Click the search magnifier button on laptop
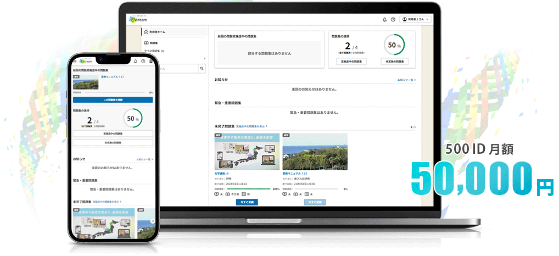This screenshot has height=256, width=559. click(x=202, y=69)
